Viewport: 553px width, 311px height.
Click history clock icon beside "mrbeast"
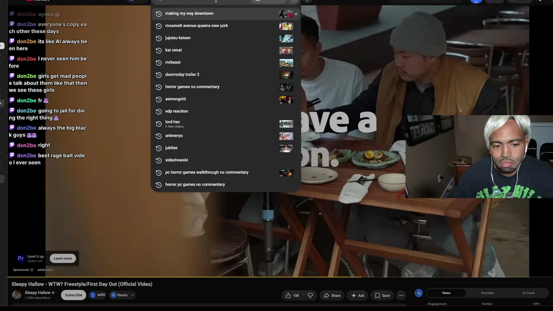(159, 62)
